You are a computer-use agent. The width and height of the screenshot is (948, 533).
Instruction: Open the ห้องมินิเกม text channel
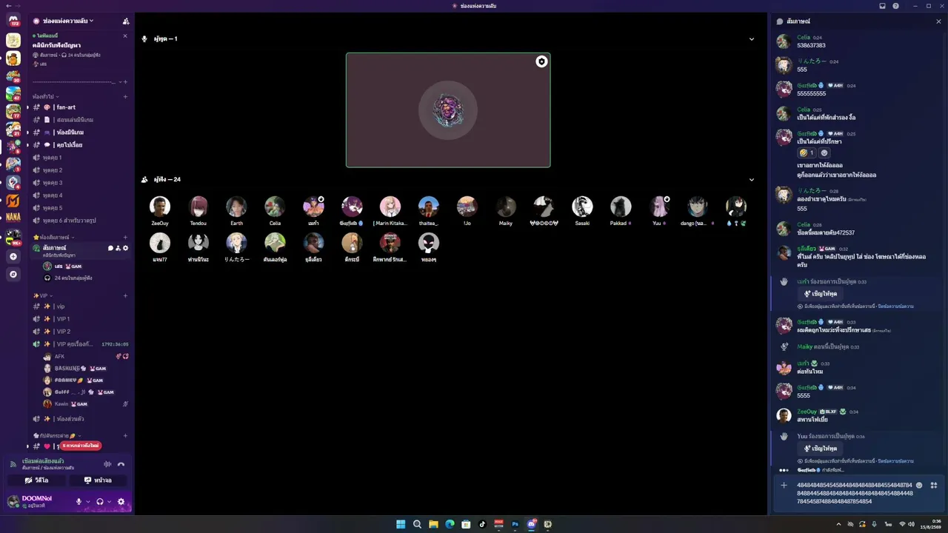click(79, 133)
